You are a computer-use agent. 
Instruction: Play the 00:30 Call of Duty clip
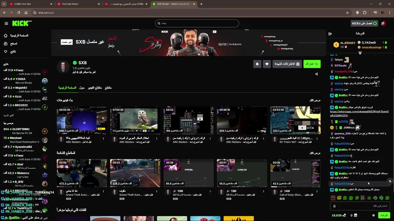[295, 173]
